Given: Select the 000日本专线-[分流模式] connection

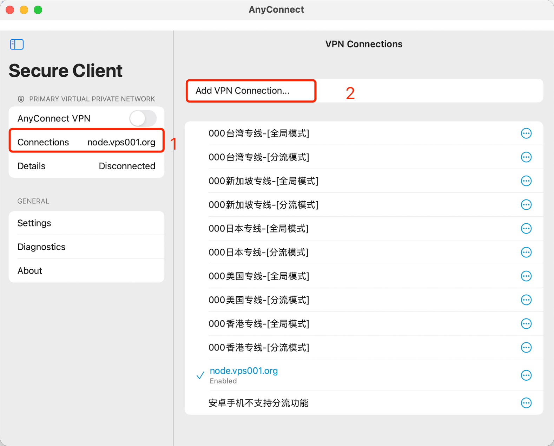Looking at the screenshot, I should pos(258,252).
